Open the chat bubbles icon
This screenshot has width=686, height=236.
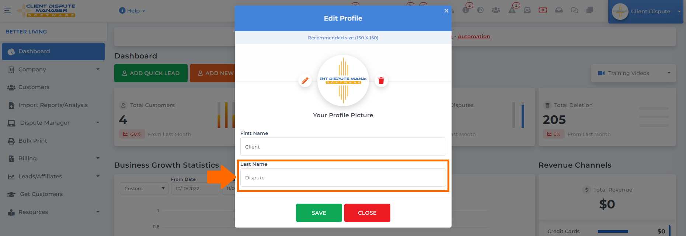coord(574,10)
